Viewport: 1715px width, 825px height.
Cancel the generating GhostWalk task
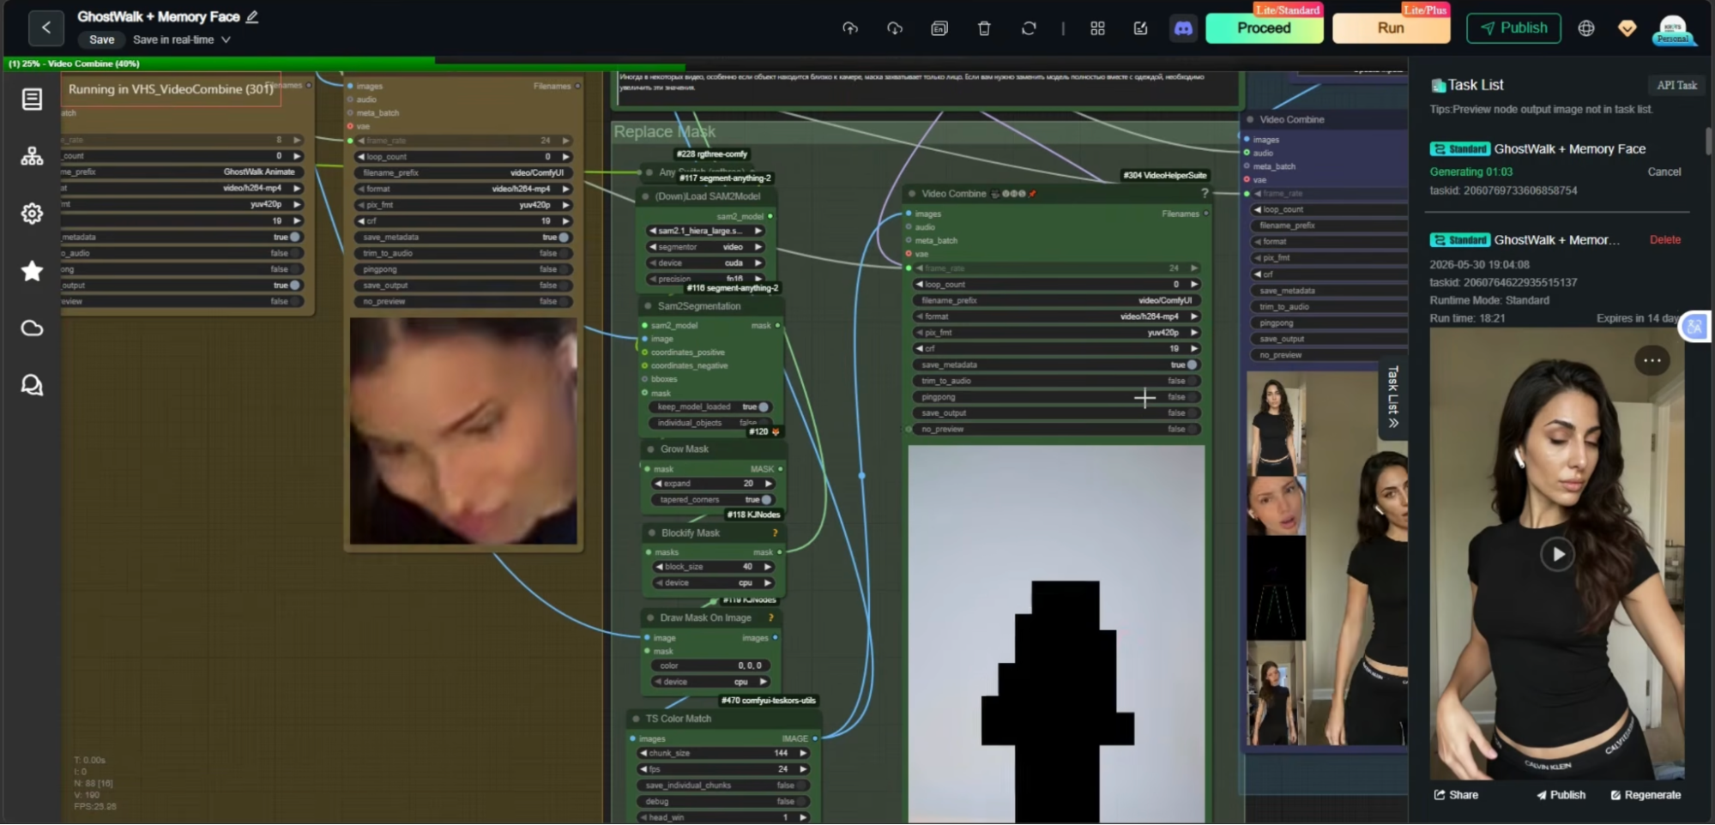[1664, 172]
